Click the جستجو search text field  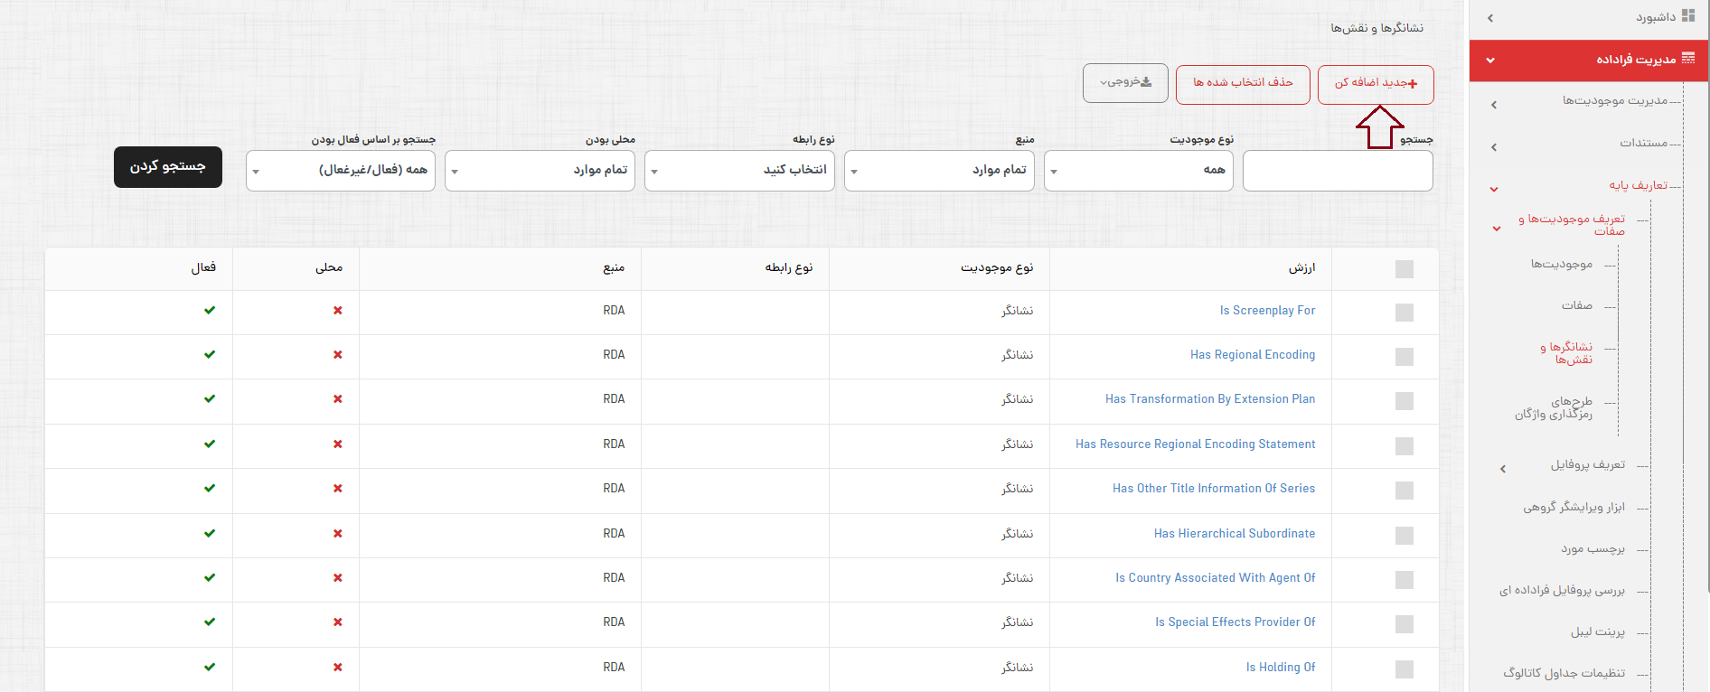[1337, 171]
